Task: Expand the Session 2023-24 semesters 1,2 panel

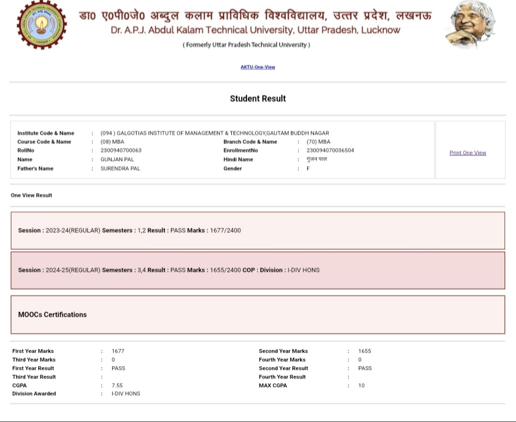Action: tap(258, 230)
